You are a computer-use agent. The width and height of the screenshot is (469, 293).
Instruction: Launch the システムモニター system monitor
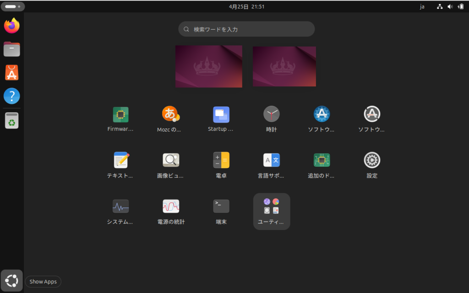click(120, 206)
